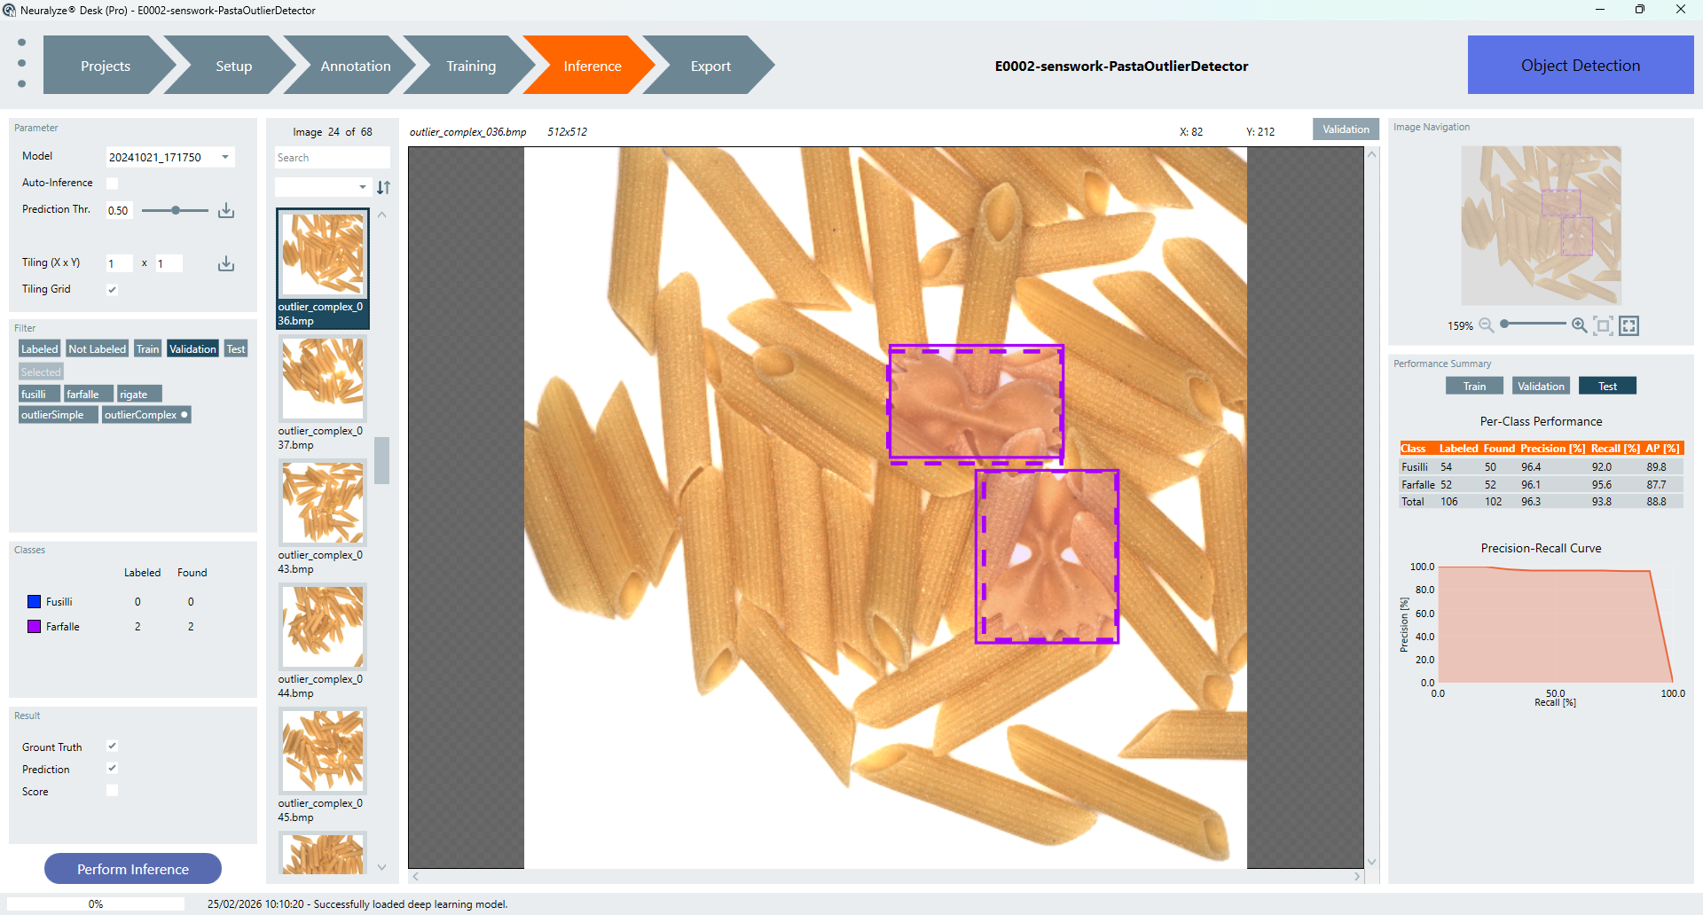Go to the Training step
Screen dimensions: 1703x915
point(471,66)
